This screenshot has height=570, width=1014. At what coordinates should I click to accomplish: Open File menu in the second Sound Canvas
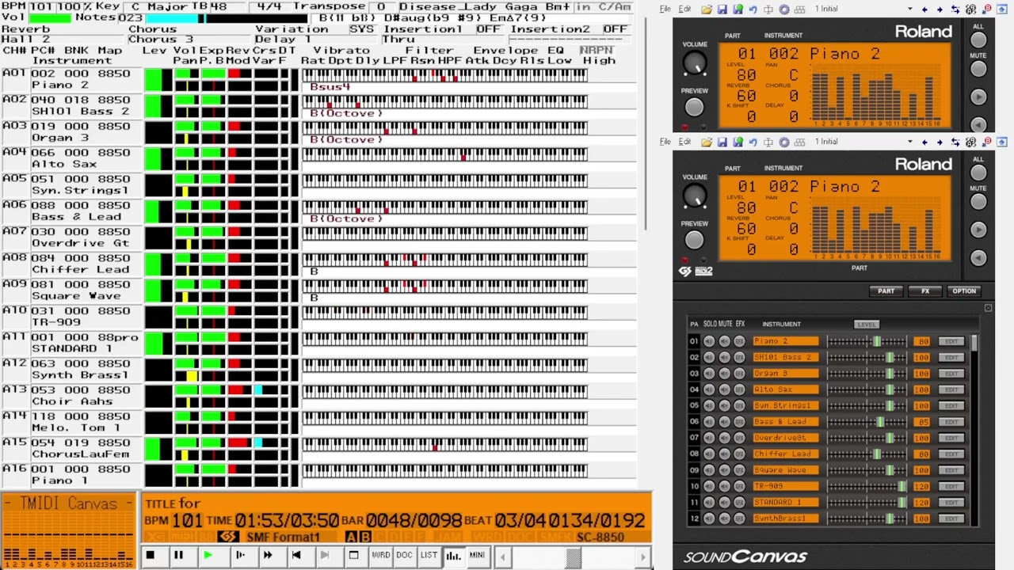pos(665,142)
